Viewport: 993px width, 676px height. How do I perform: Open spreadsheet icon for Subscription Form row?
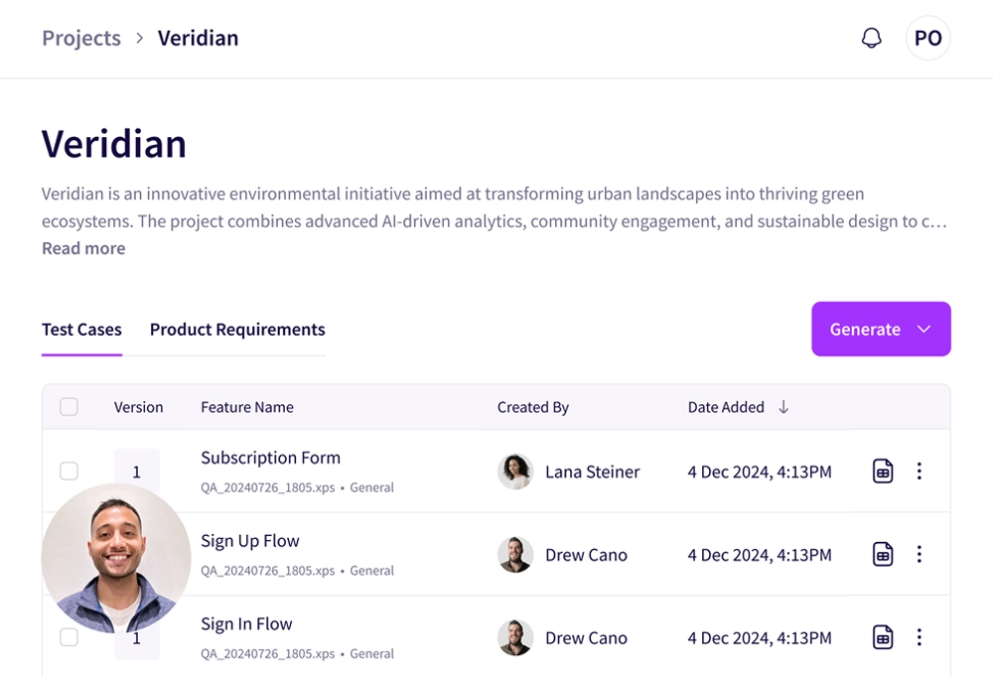point(882,472)
